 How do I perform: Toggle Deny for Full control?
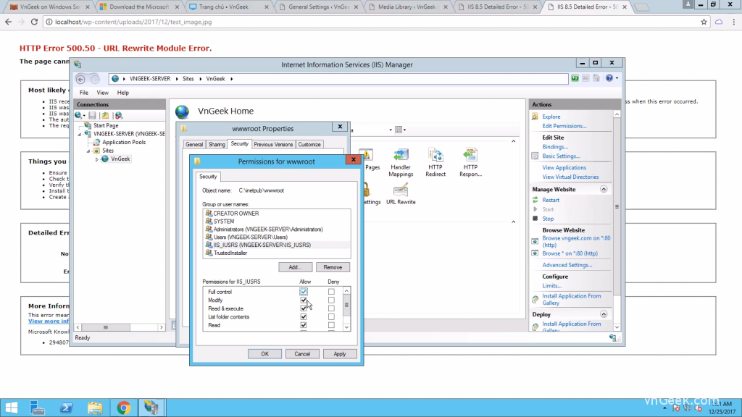(x=331, y=292)
